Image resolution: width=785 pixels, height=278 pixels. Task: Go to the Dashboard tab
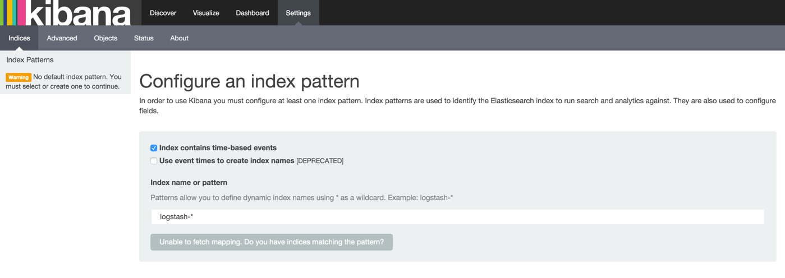[253, 12]
